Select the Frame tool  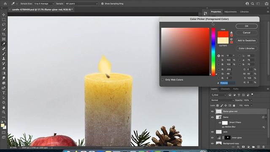coord(4,39)
